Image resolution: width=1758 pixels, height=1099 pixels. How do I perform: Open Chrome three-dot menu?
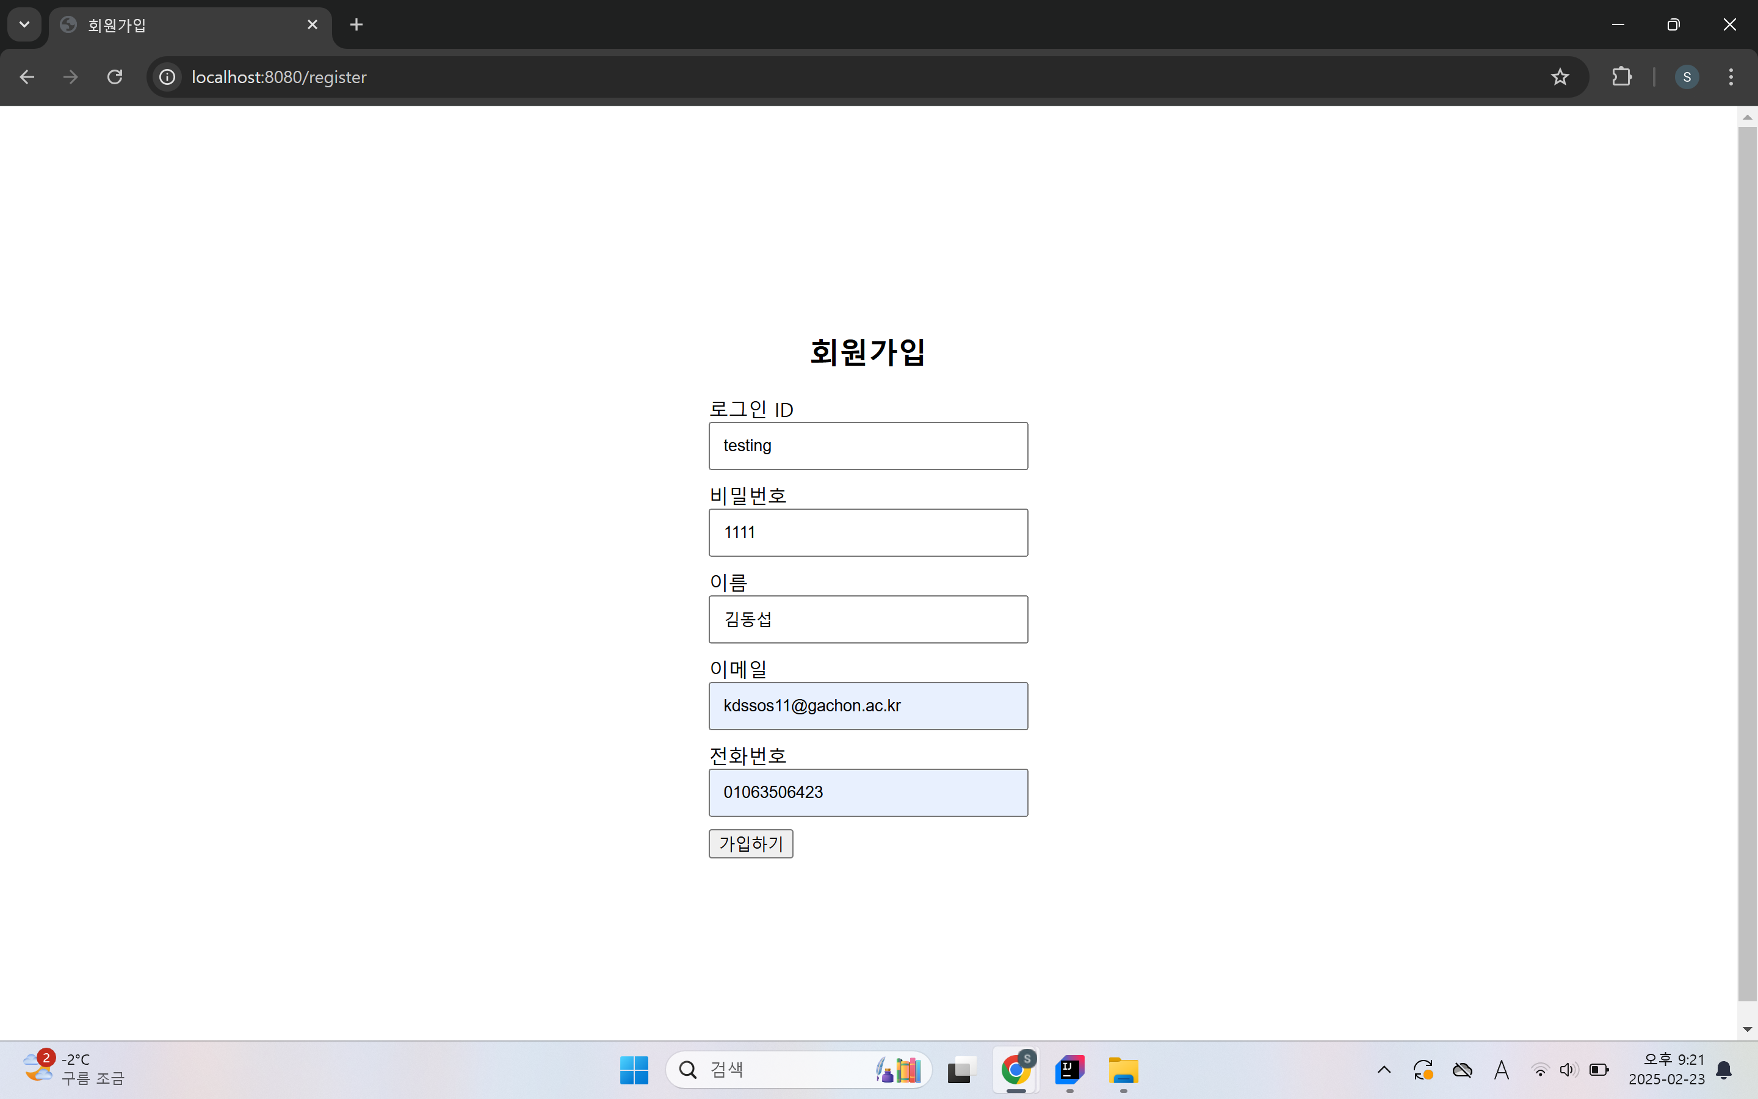pyautogui.click(x=1731, y=77)
